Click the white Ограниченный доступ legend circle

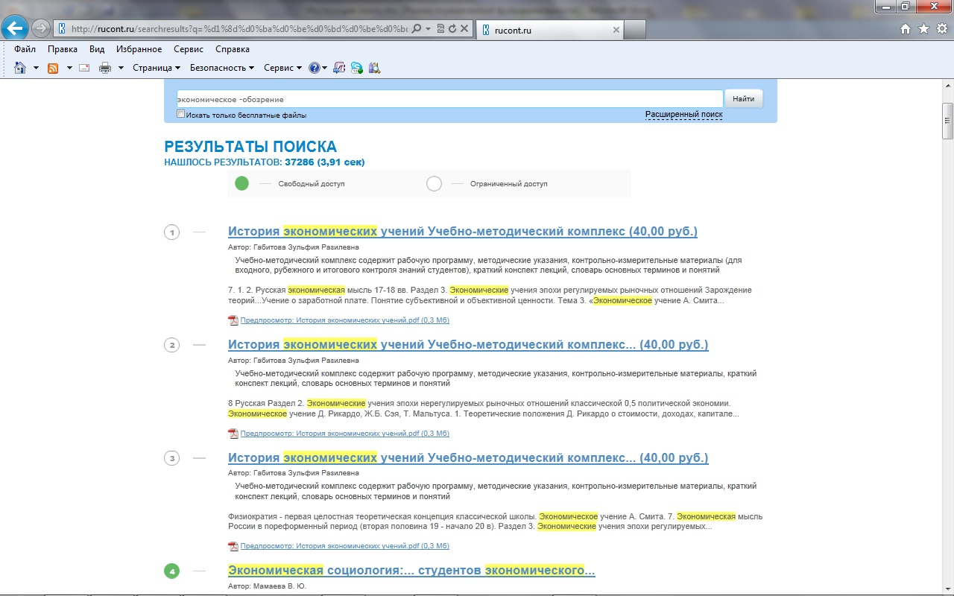(434, 183)
